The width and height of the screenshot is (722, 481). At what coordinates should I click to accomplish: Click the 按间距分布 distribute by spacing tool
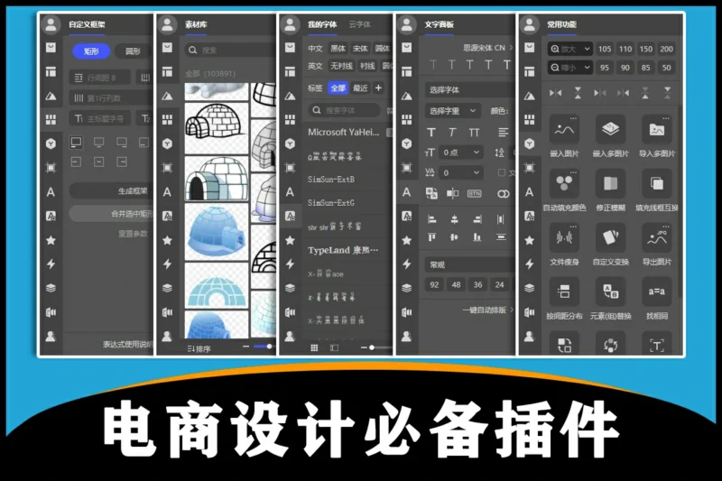tap(564, 291)
